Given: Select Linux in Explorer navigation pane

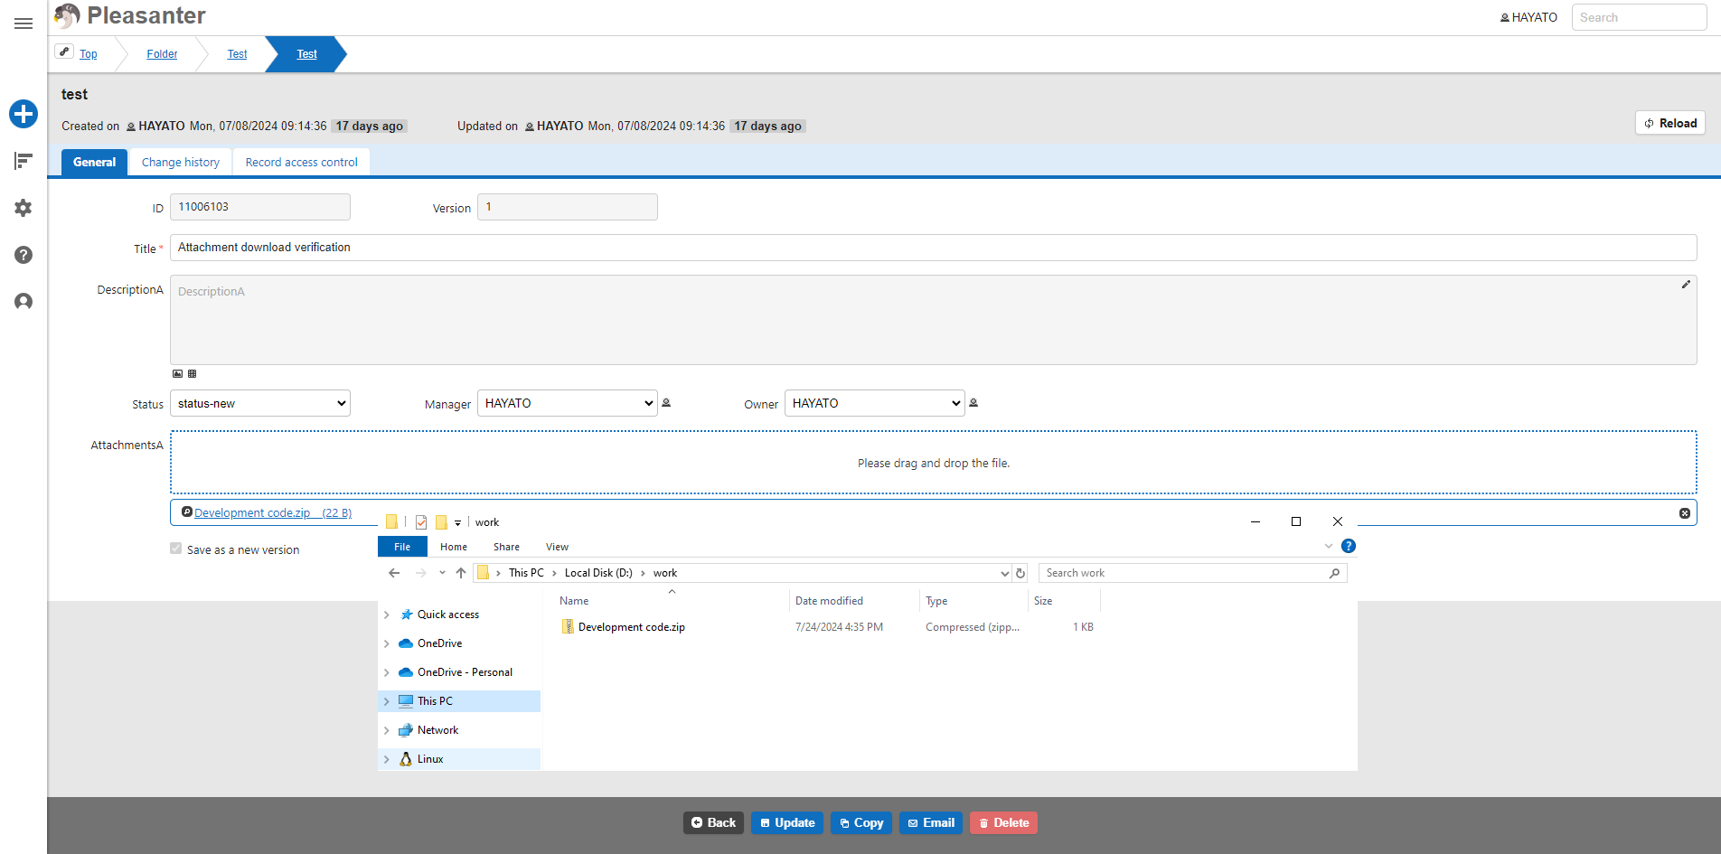Looking at the screenshot, I should [x=430, y=759].
